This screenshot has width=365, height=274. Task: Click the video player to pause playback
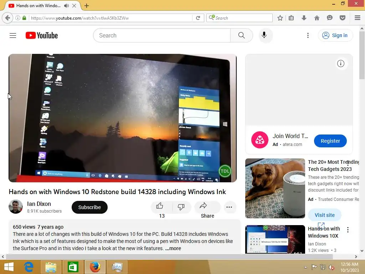point(123,118)
